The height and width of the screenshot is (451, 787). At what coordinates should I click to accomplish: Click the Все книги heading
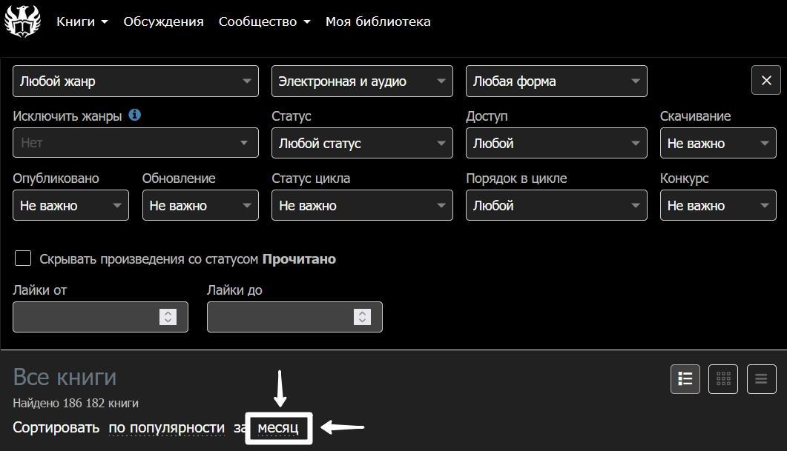(x=65, y=377)
